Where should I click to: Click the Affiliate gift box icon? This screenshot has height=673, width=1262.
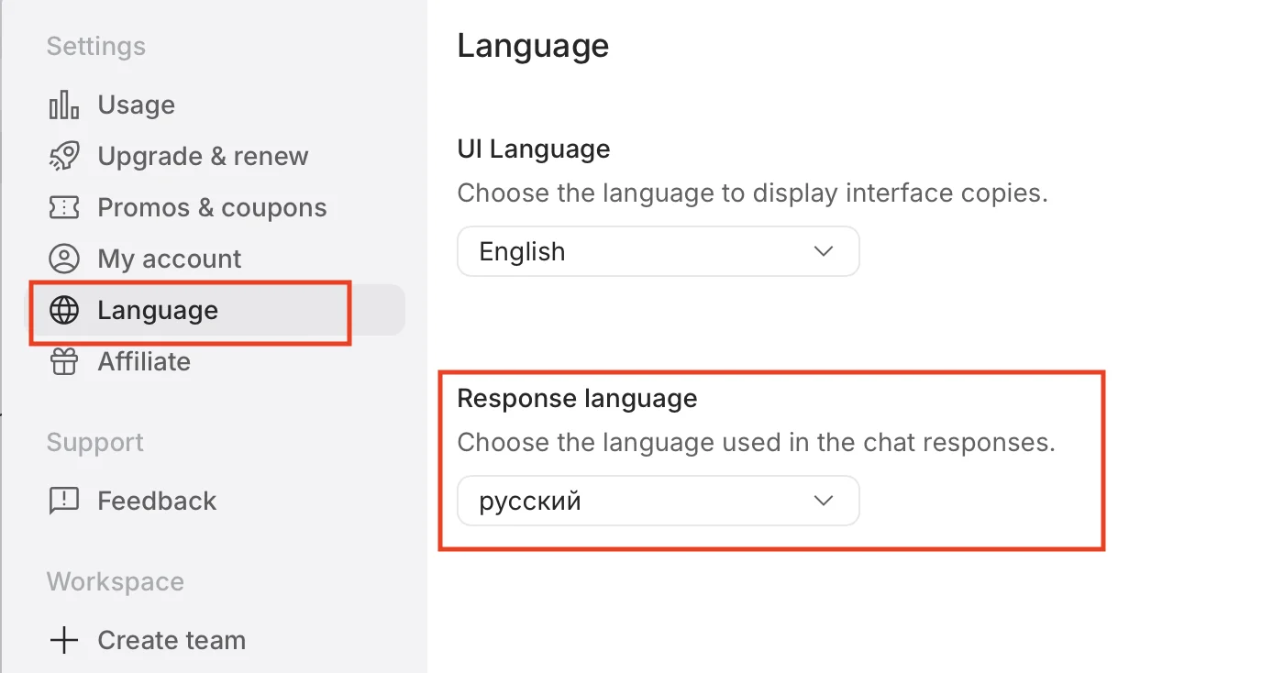point(63,362)
